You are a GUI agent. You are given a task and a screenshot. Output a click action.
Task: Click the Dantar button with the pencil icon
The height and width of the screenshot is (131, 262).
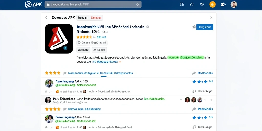(99, 50)
